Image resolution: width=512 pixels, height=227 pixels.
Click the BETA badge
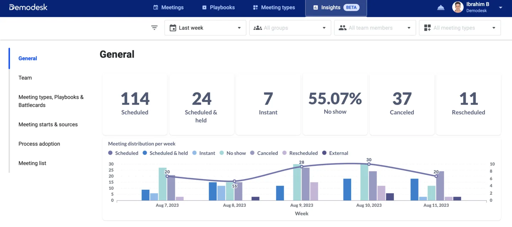351,7
